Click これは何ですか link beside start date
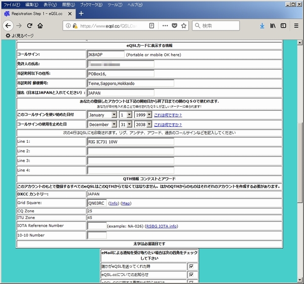 coord(168,115)
